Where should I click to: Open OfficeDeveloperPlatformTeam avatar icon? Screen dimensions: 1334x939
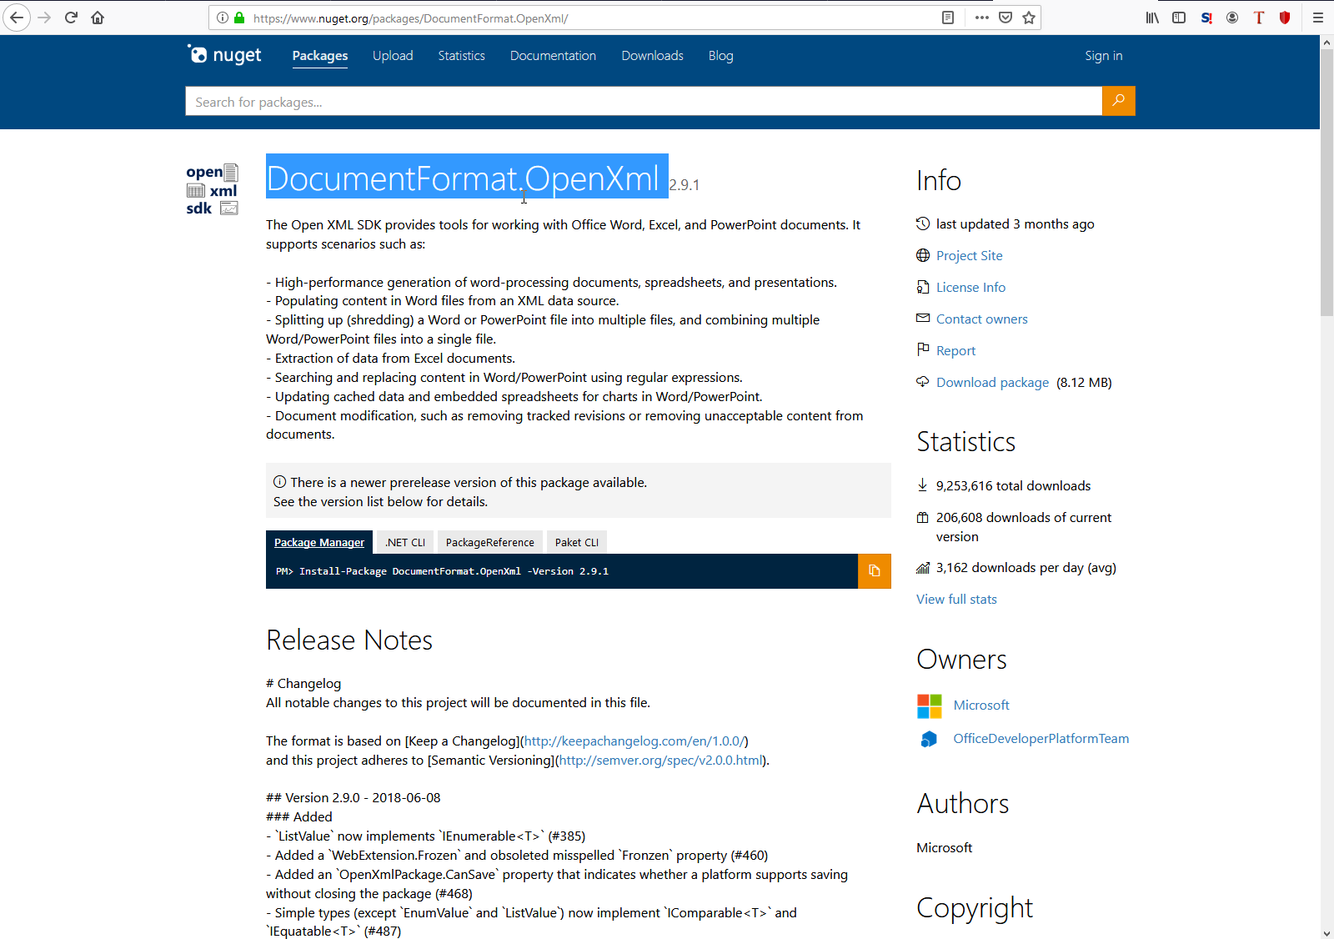click(x=930, y=739)
